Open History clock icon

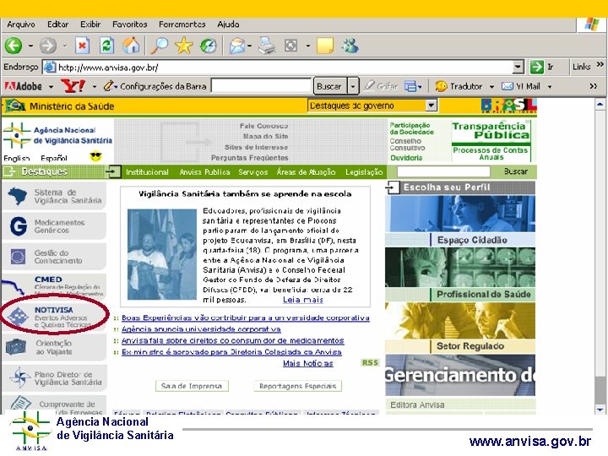point(209,46)
